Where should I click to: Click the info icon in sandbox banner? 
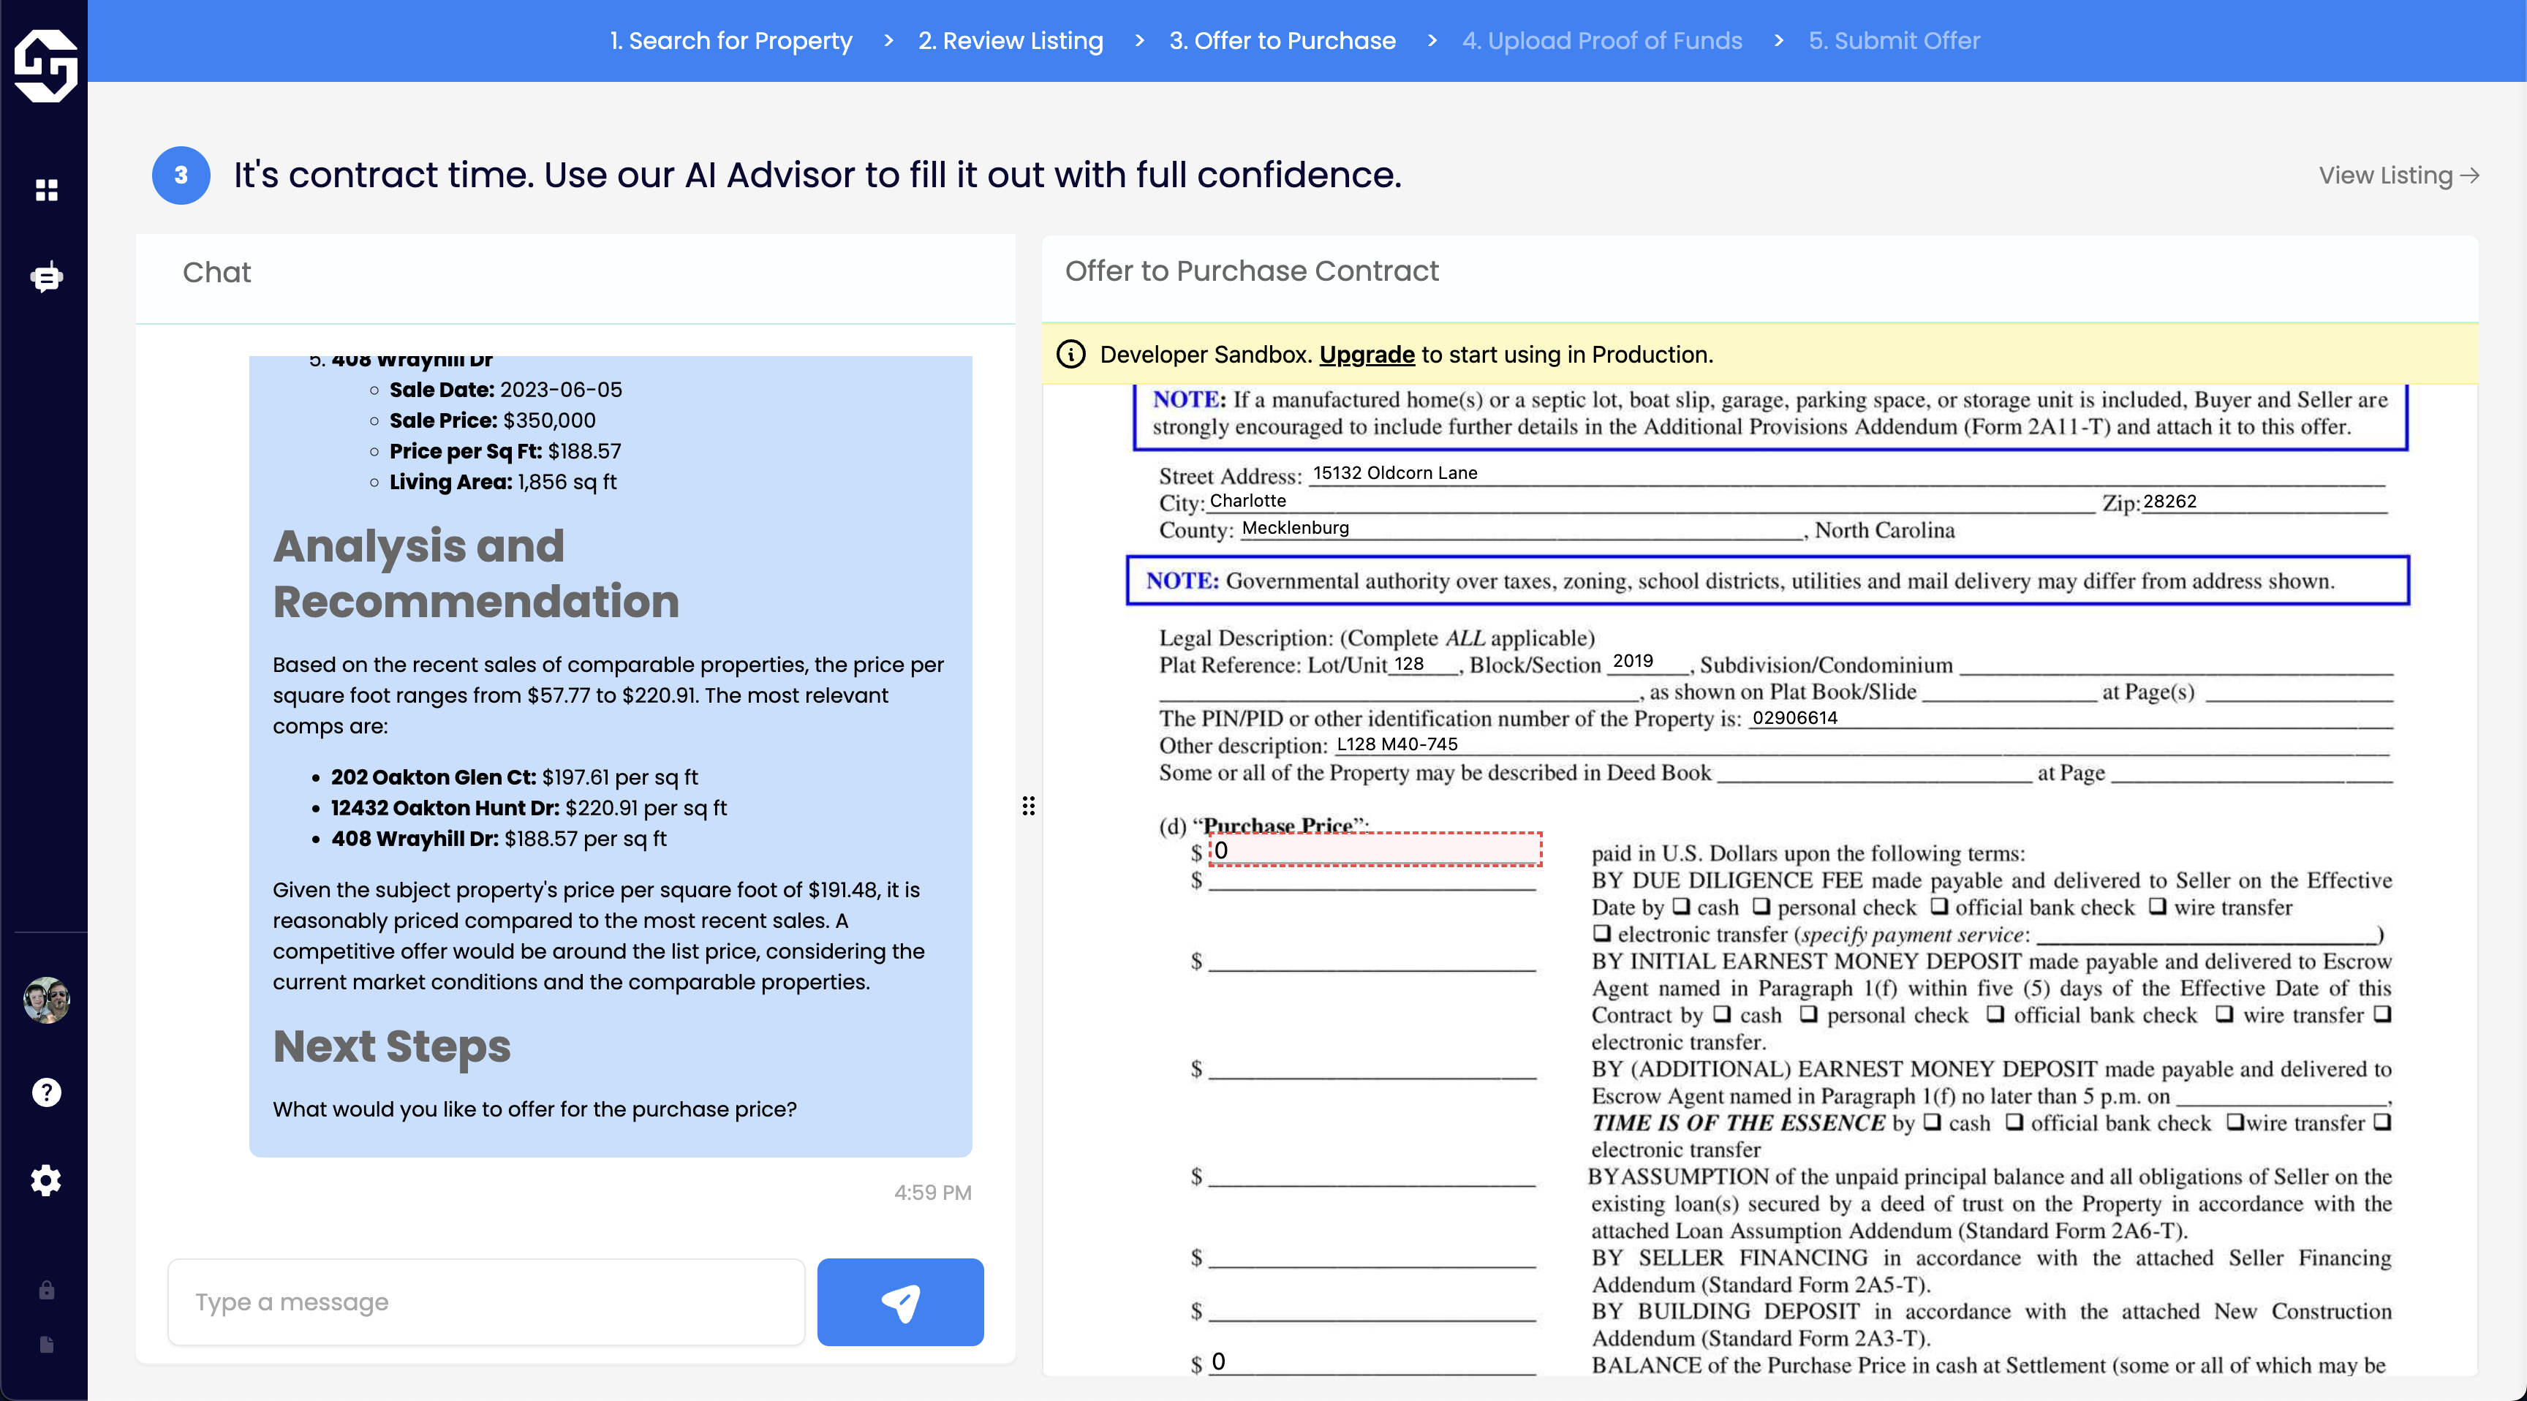(x=1070, y=354)
